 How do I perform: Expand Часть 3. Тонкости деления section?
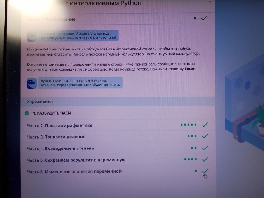point(56,137)
